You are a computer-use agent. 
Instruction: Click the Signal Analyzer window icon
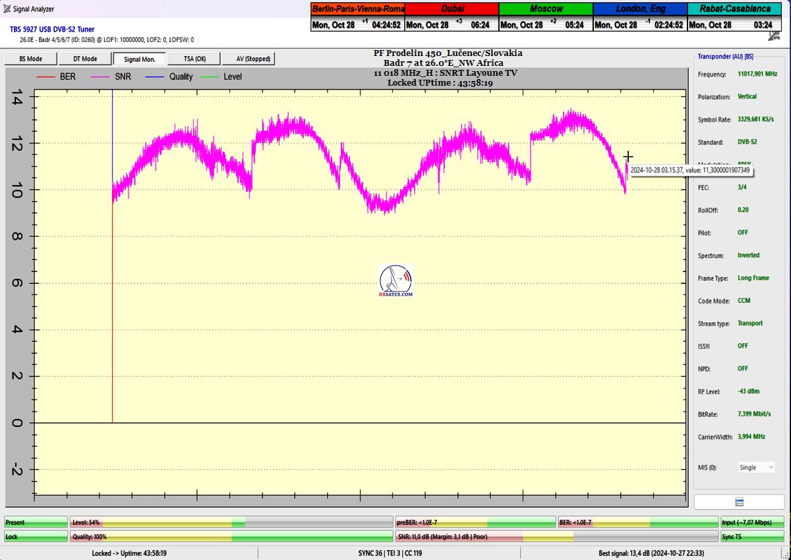point(7,9)
